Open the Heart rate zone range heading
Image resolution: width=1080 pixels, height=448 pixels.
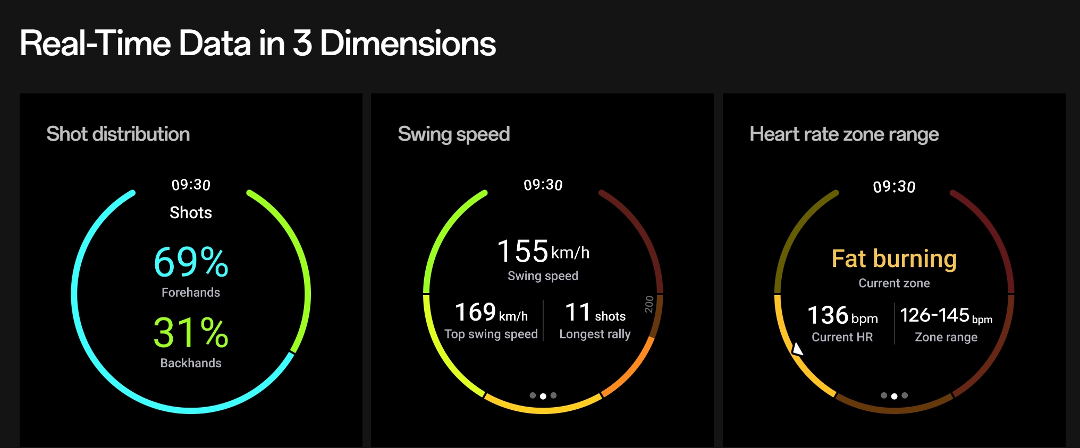pyautogui.click(x=844, y=134)
